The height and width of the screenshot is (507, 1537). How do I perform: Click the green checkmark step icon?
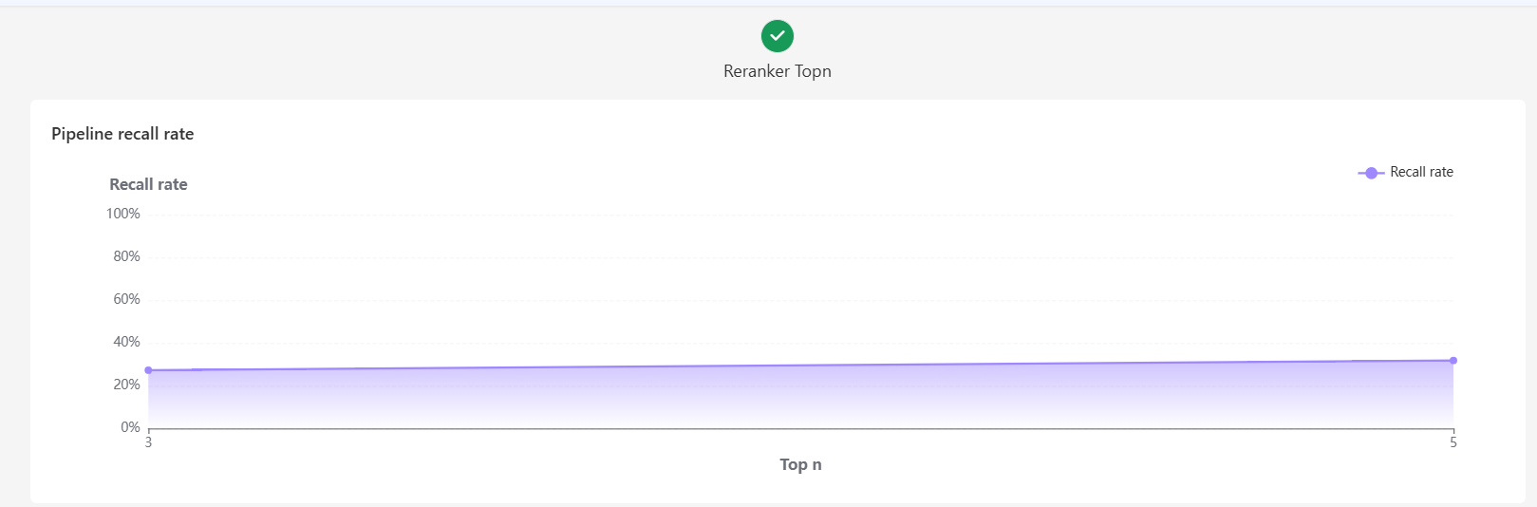[x=778, y=36]
